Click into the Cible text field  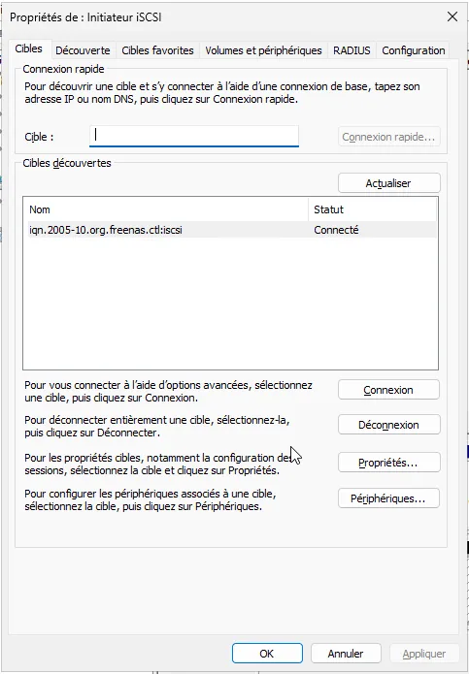(194, 137)
